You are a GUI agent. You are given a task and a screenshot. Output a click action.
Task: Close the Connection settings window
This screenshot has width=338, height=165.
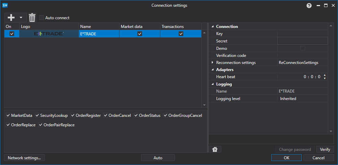point(333,6)
